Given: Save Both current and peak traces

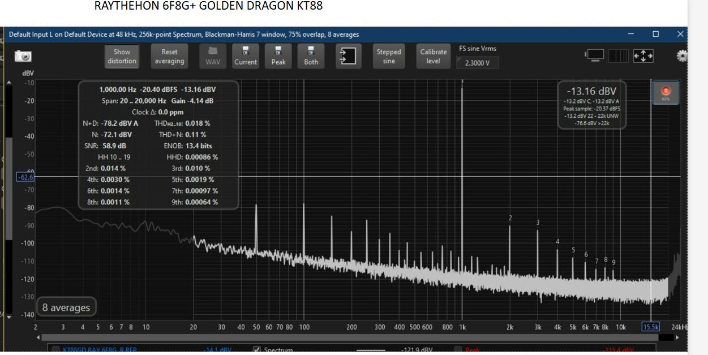Looking at the screenshot, I should click(x=311, y=56).
